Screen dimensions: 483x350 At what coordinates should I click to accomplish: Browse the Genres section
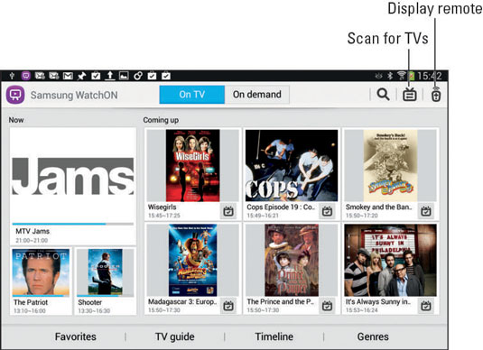point(373,336)
